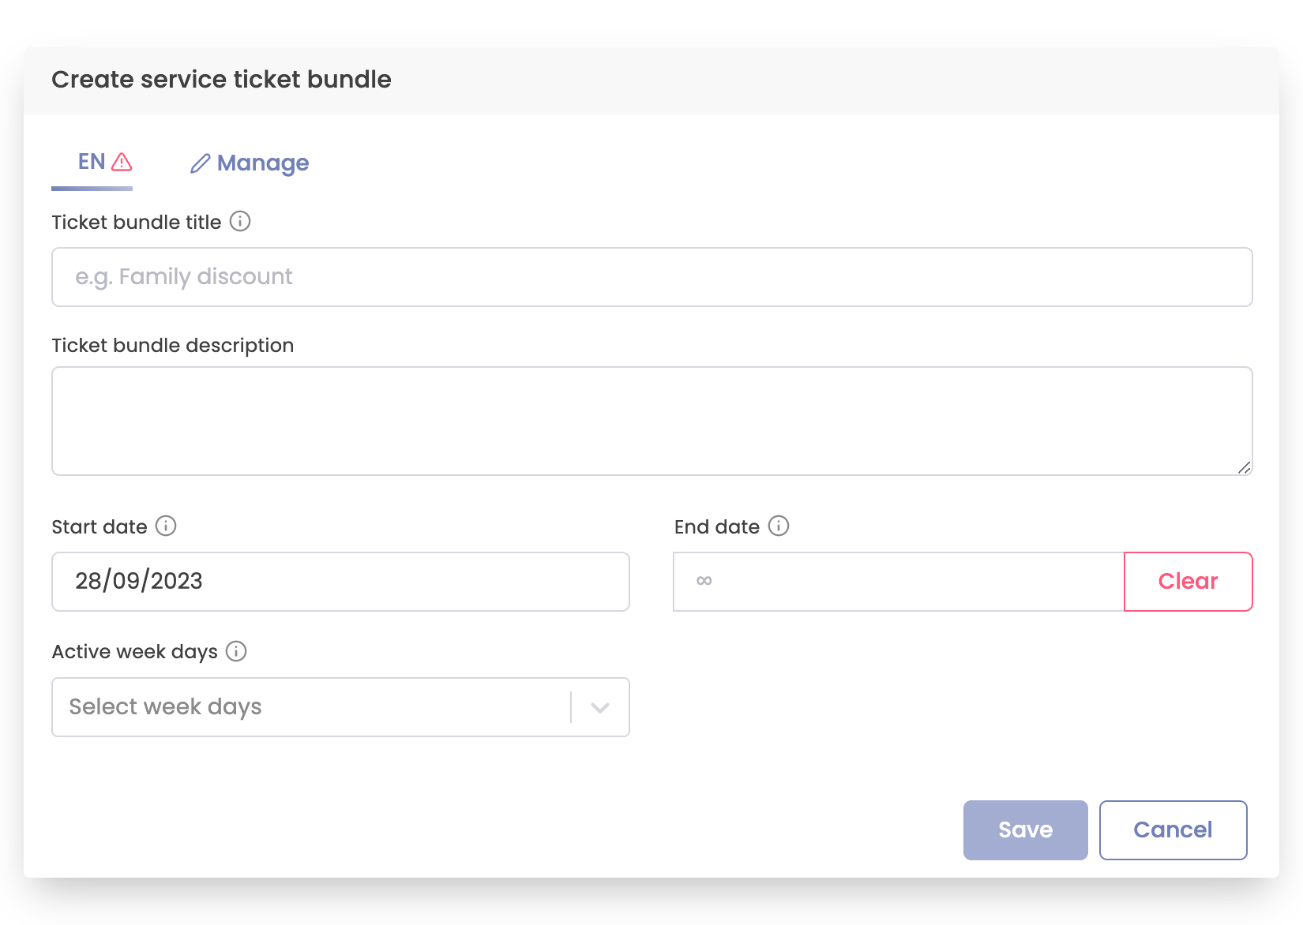Switch to the EN language tab
Viewport: 1303px width, 925px height.
[x=92, y=162]
